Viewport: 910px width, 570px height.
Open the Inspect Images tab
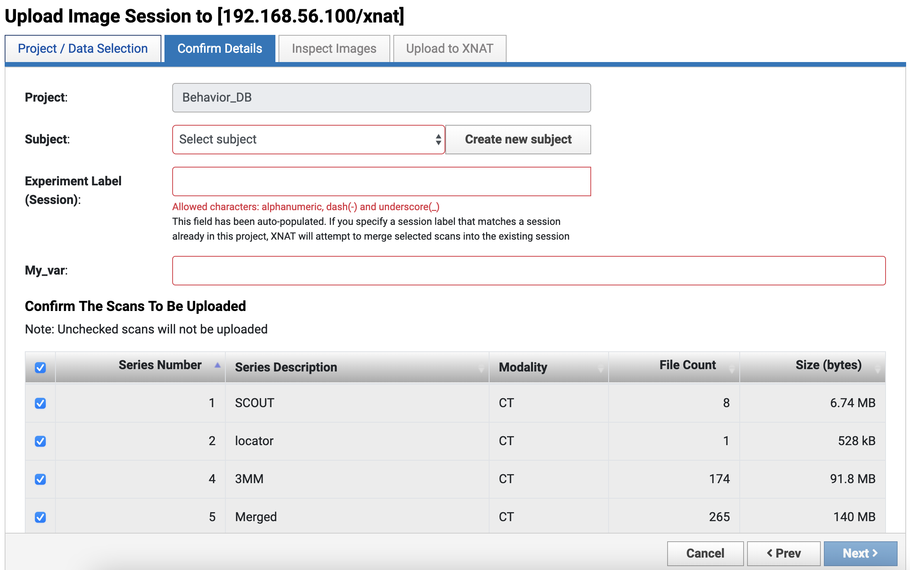[334, 48]
